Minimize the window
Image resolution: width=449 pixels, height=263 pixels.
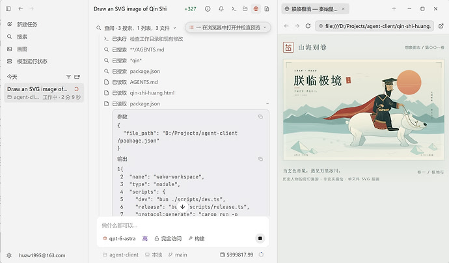coord(409,9)
